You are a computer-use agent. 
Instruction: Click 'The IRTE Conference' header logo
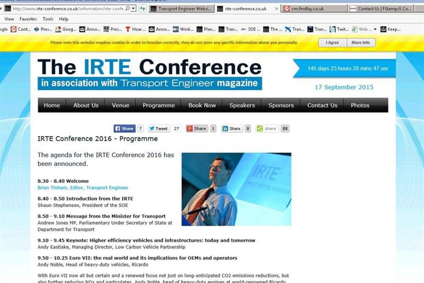click(149, 74)
